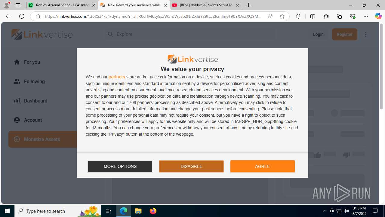Activate Read aloud icon in address bar
This screenshot has height=217, width=385.
click(270, 16)
